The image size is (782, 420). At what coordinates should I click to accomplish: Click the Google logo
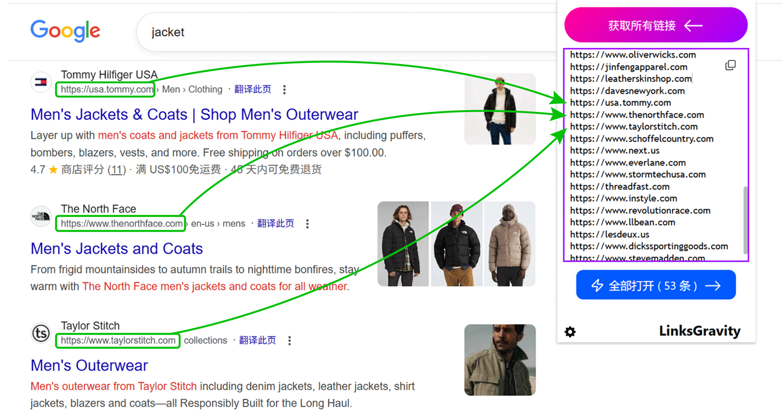(65, 31)
